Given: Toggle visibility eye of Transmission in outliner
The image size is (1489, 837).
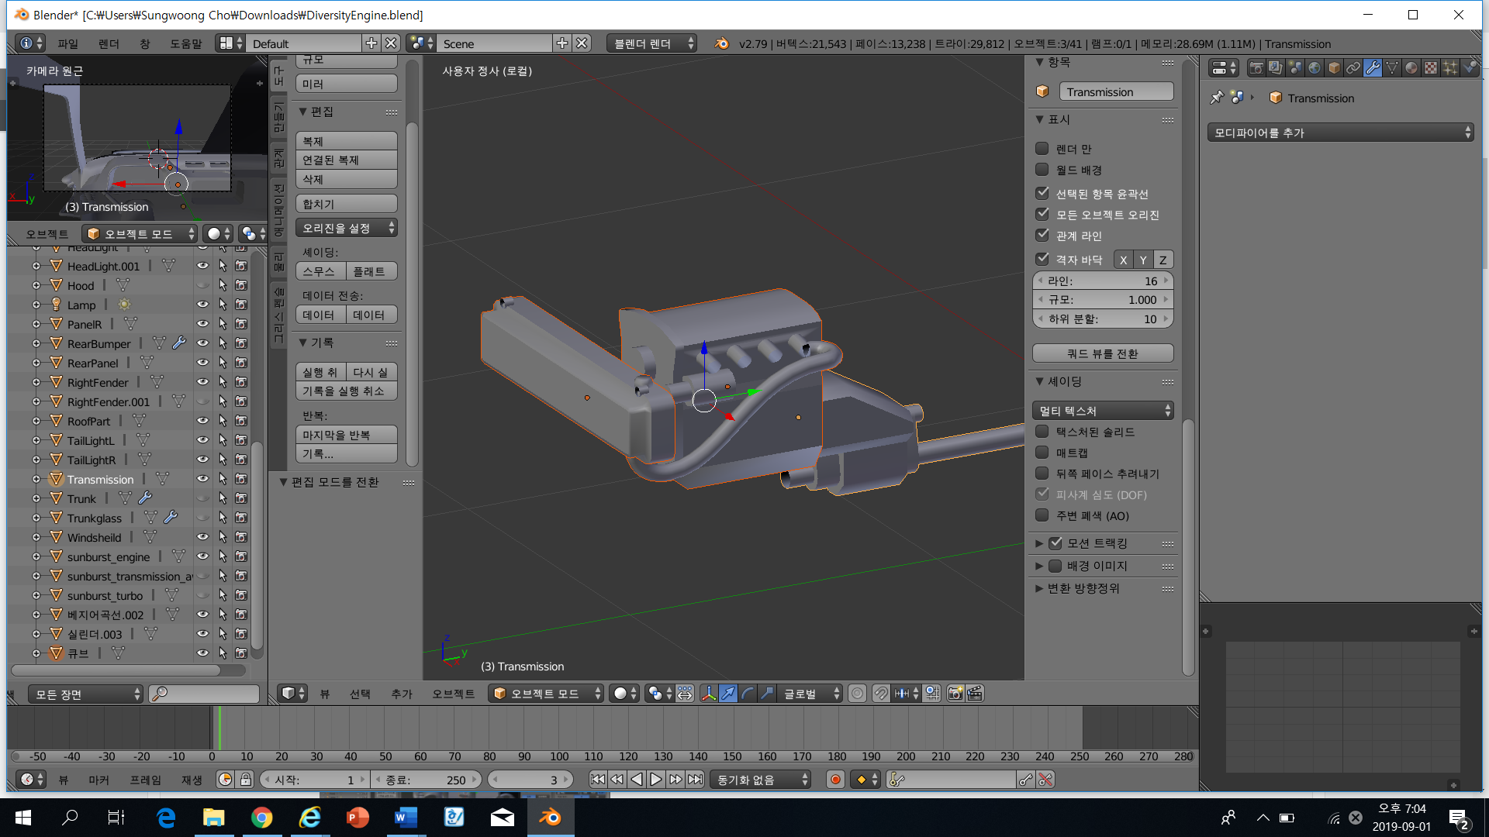Looking at the screenshot, I should click(202, 479).
